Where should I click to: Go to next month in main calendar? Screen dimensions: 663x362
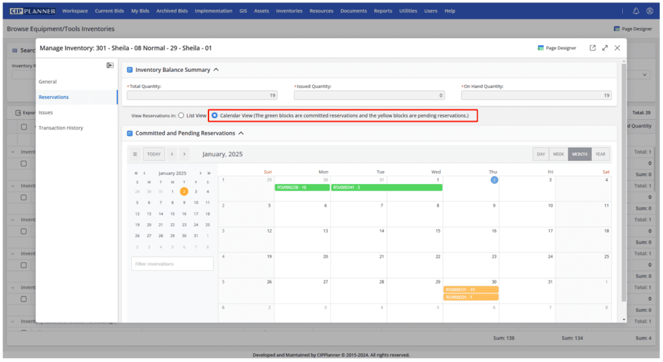[x=185, y=154]
